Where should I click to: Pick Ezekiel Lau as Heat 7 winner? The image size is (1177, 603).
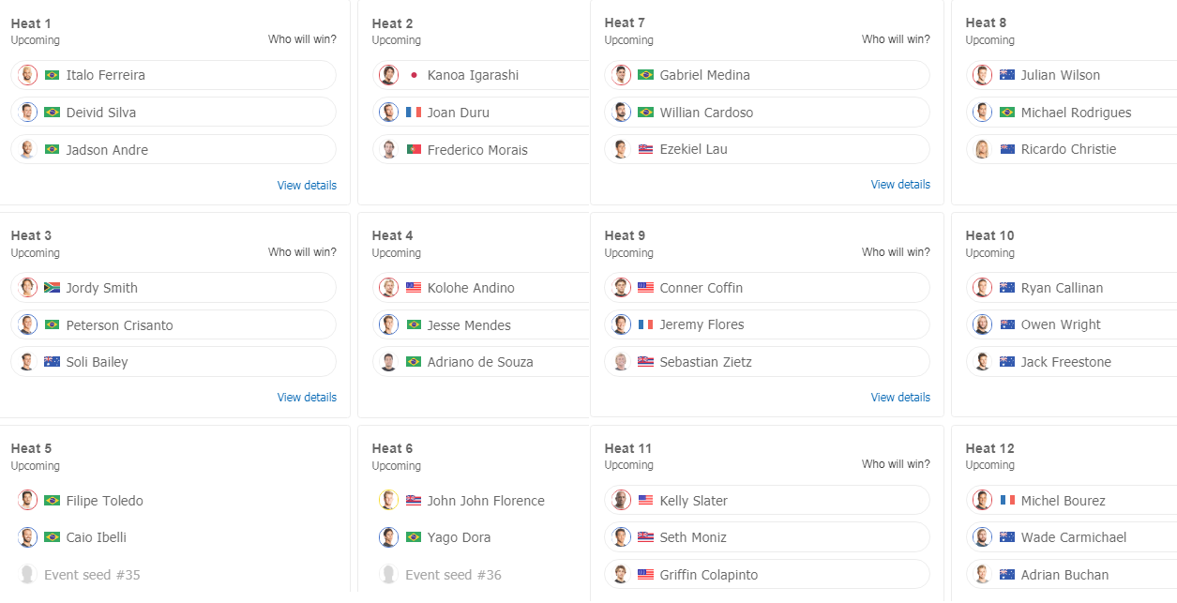pyautogui.click(x=767, y=149)
